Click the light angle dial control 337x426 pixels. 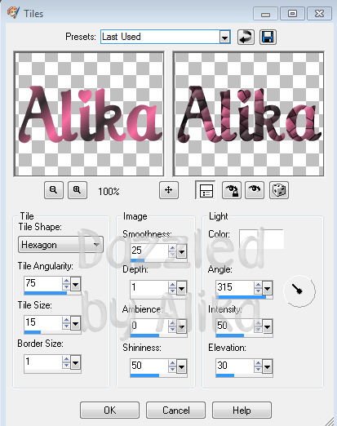(x=299, y=291)
